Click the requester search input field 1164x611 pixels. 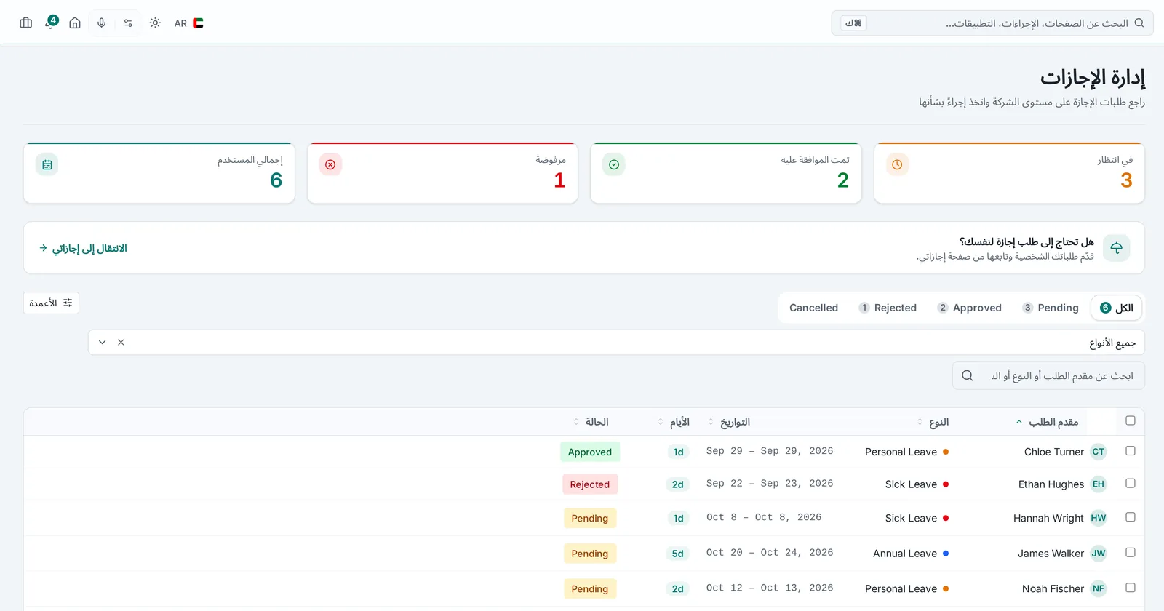click(x=1048, y=375)
